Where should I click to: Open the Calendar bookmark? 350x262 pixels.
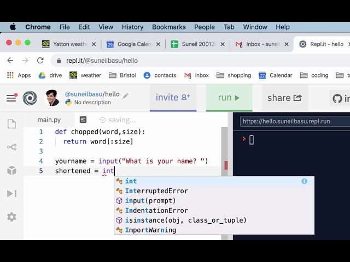coord(276,75)
